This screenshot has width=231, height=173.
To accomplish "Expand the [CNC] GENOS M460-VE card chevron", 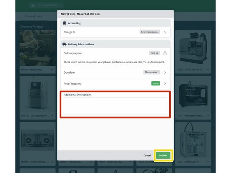I will [x=208, y=70].
